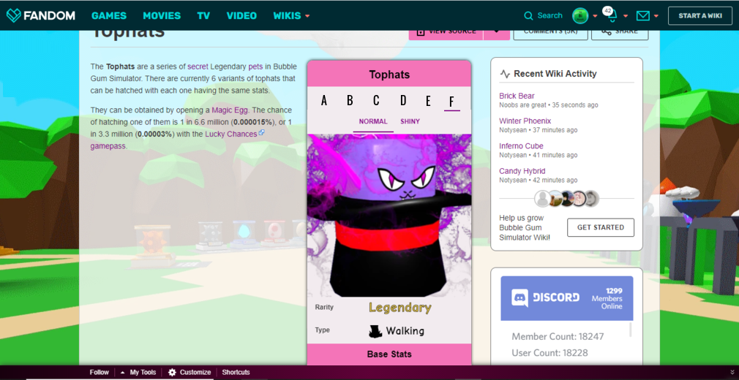Click the User Count: 18228 text

tap(550, 353)
